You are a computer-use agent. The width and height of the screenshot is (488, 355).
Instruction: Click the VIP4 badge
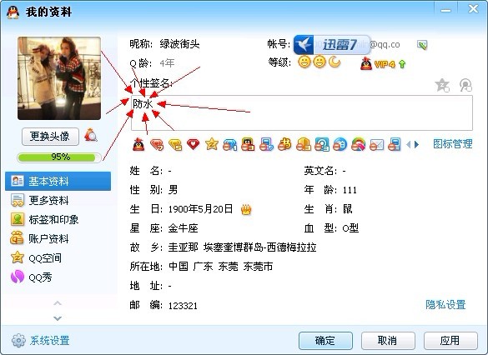click(384, 64)
